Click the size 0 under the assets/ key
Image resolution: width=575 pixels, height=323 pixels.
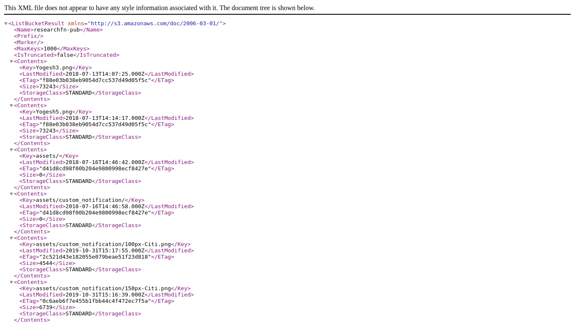click(x=40, y=175)
